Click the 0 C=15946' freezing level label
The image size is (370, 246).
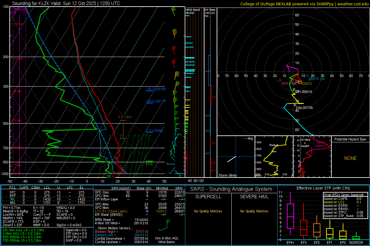click(x=155, y=131)
